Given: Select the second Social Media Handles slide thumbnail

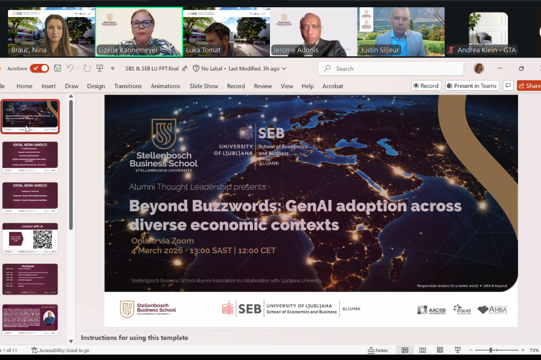Looking at the screenshot, I should [x=30, y=198].
